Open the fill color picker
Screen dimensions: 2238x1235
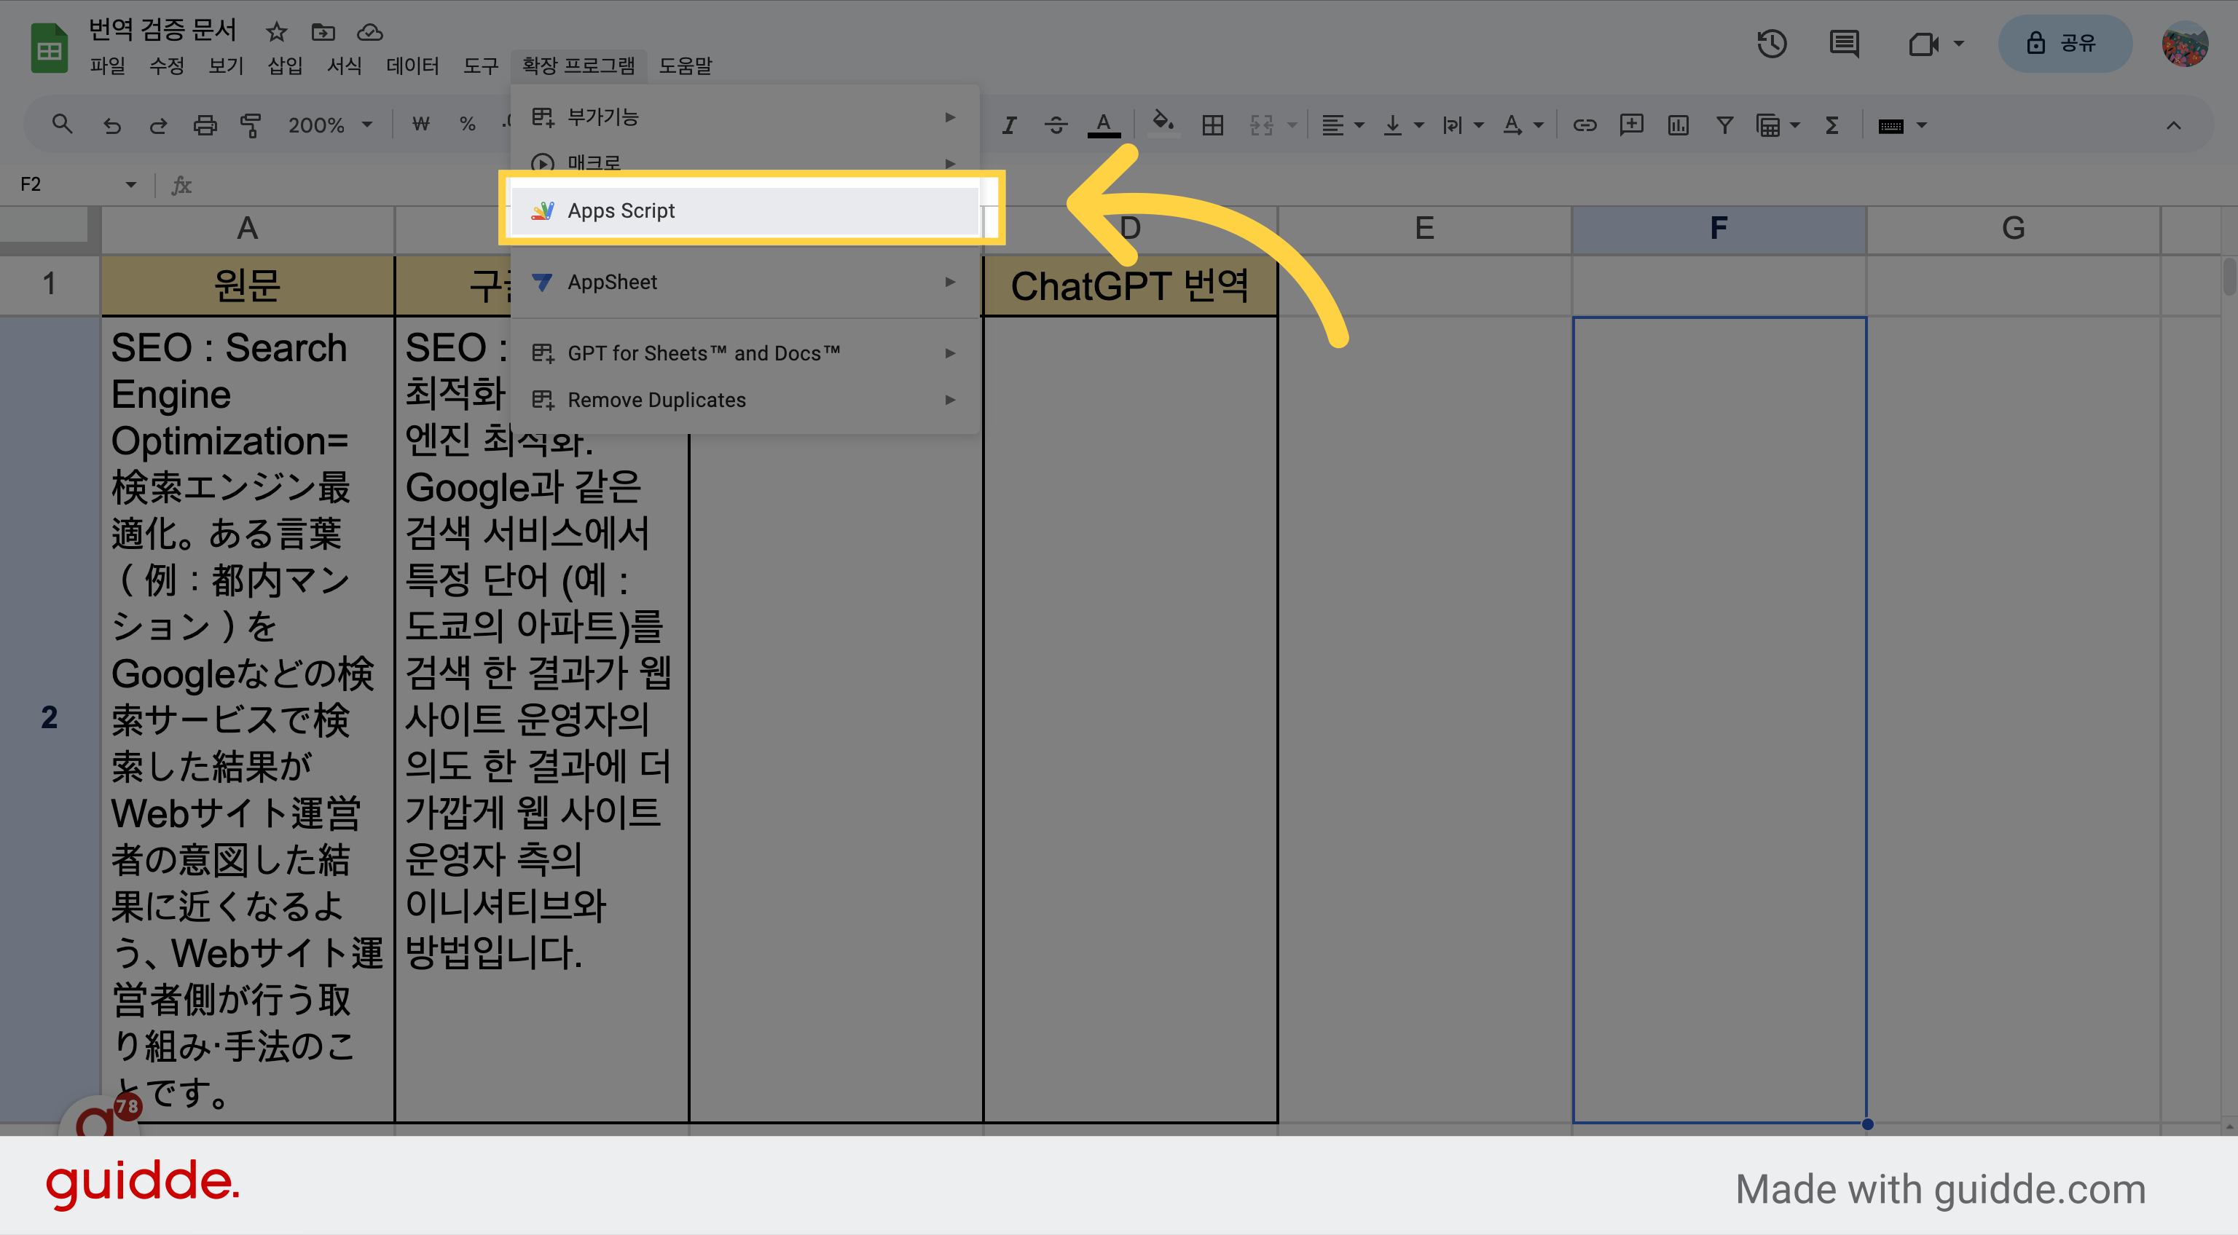click(1163, 123)
